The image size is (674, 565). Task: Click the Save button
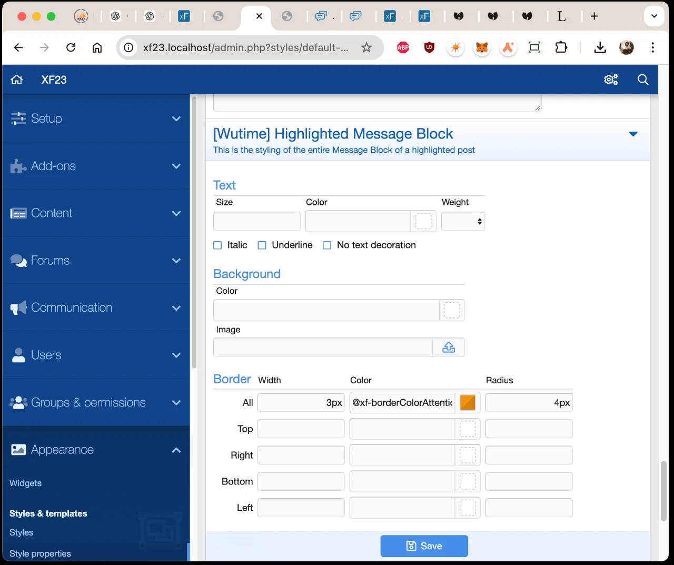click(x=424, y=546)
